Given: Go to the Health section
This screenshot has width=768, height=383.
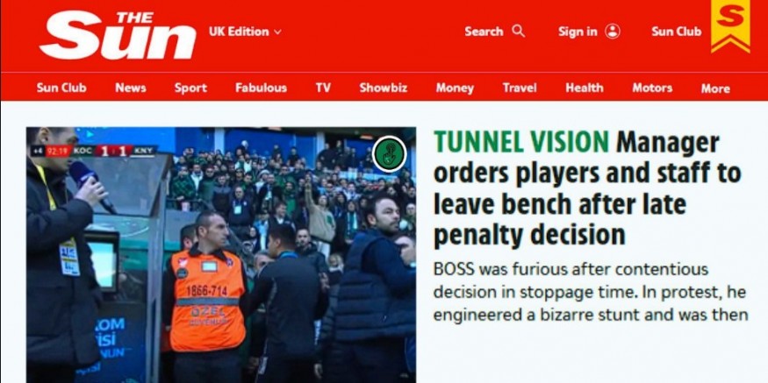Looking at the screenshot, I should (x=584, y=88).
